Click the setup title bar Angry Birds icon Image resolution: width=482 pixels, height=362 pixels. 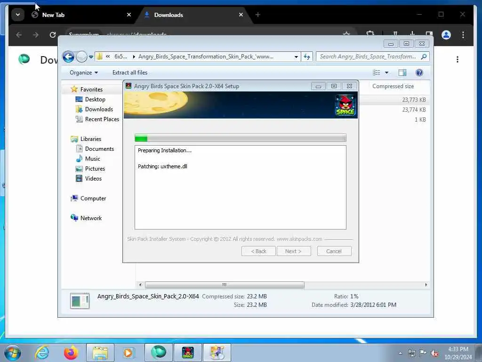(129, 86)
